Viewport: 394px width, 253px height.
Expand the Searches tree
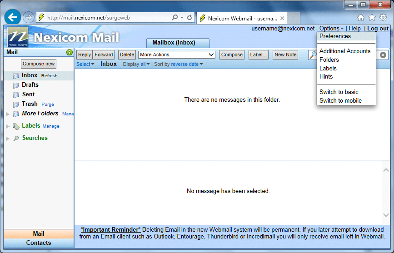coord(8,139)
